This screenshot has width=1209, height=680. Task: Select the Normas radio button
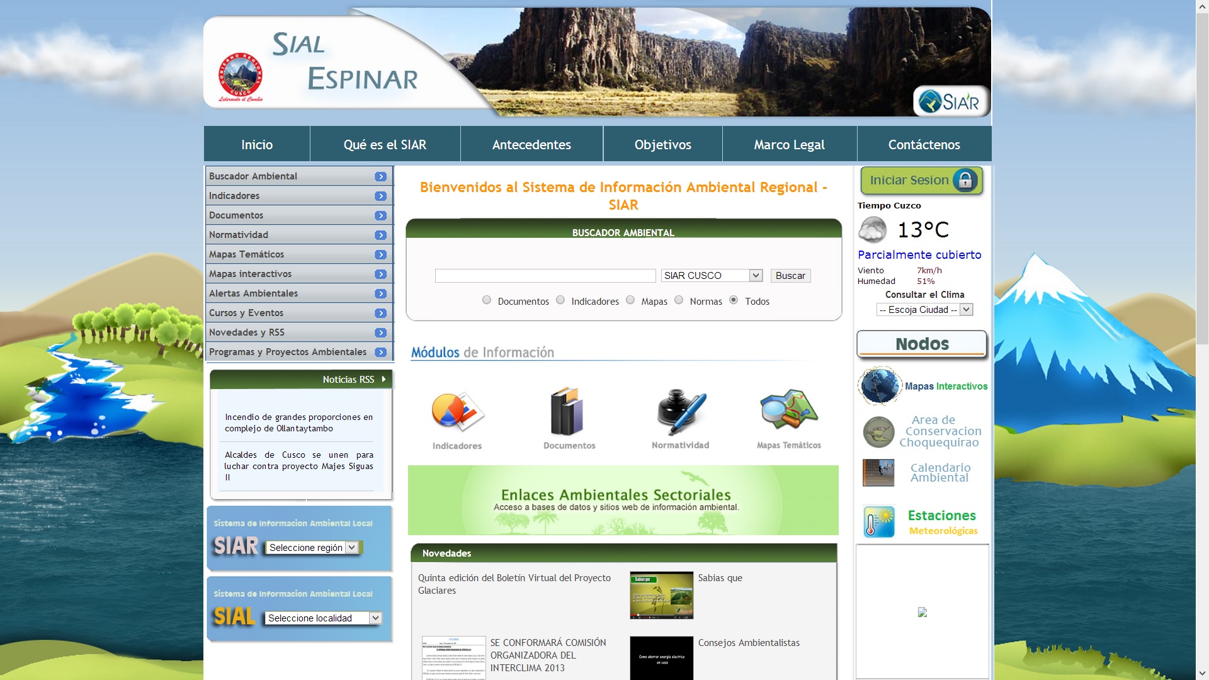[679, 300]
